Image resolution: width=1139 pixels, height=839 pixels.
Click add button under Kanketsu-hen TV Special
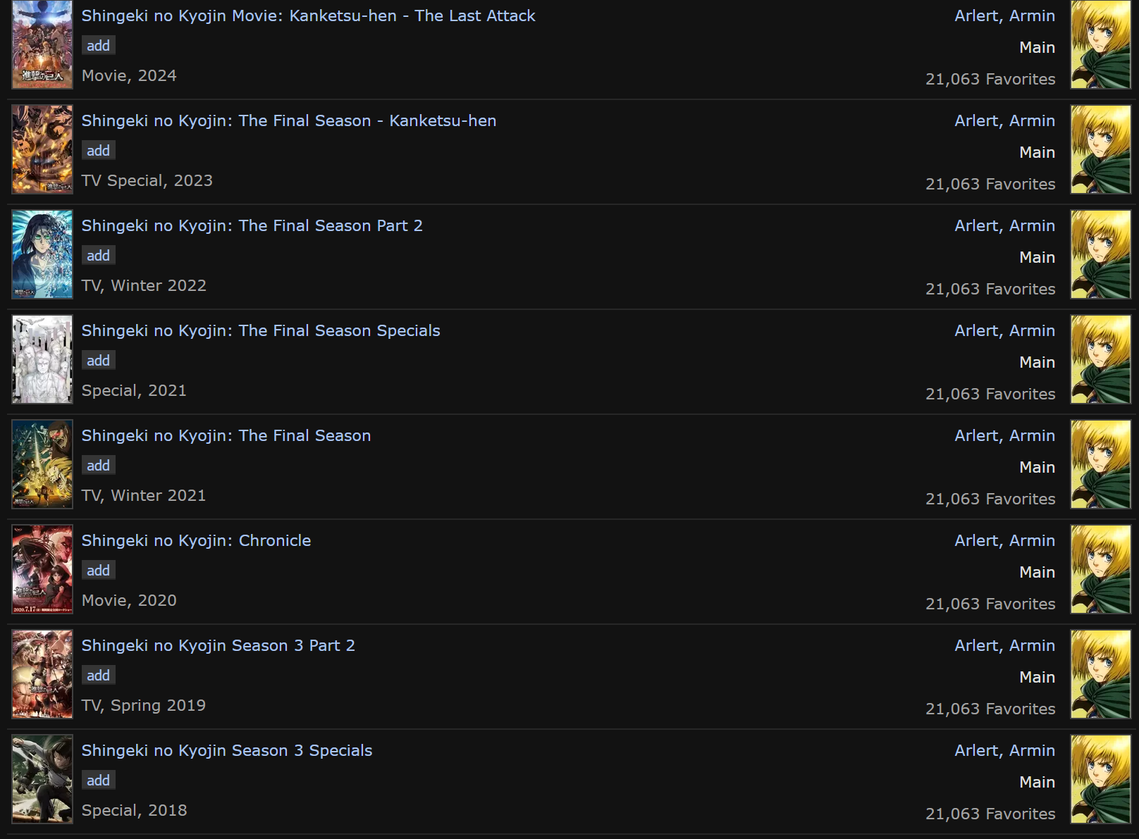click(x=98, y=151)
